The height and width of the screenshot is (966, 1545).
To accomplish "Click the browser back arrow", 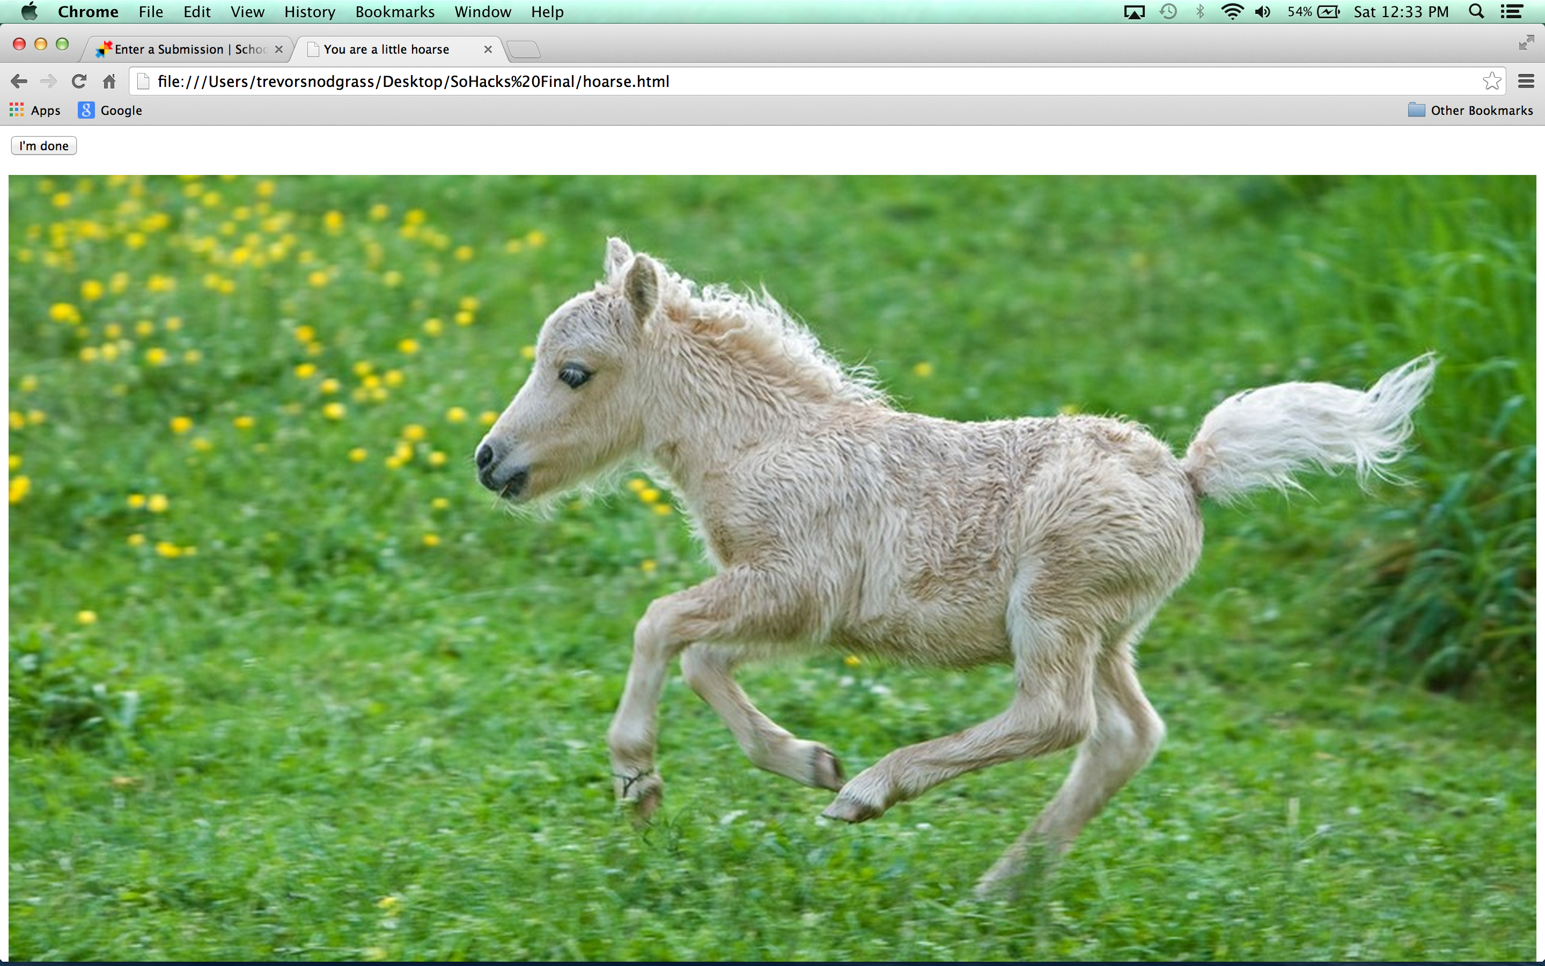I will tap(19, 81).
